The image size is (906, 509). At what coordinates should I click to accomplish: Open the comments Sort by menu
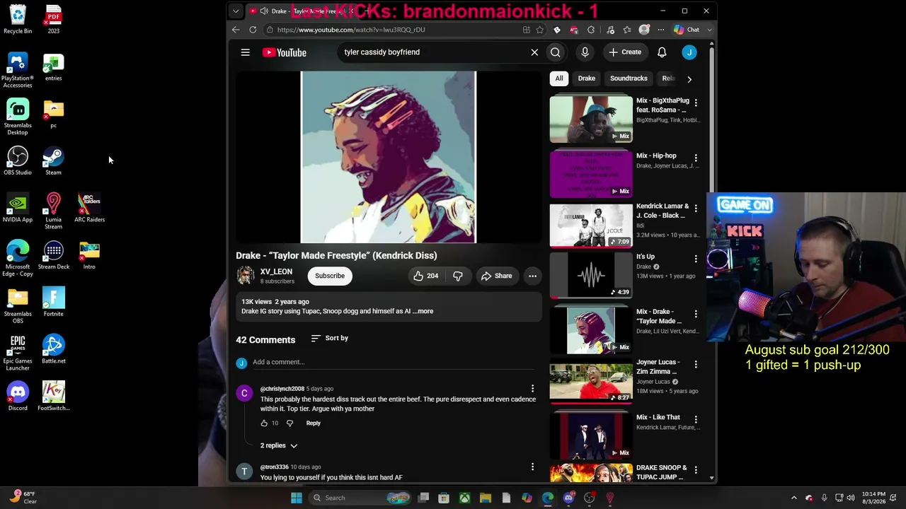point(330,338)
